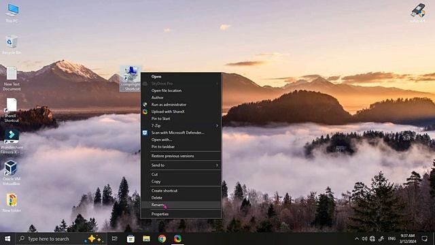
Task: Open File Explorer from the taskbar
Action: (x=146, y=239)
